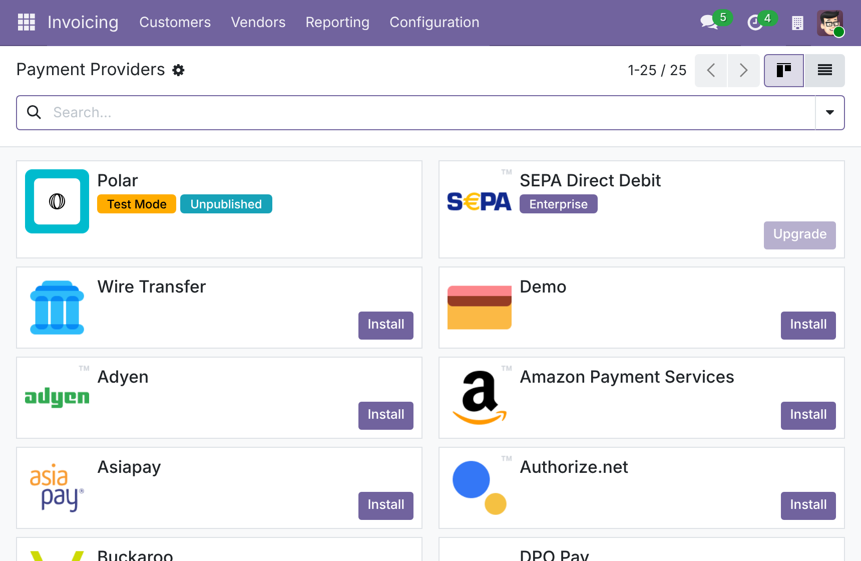Open the Authorize.net title
Image resolution: width=861 pixels, height=561 pixels.
(x=574, y=467)
